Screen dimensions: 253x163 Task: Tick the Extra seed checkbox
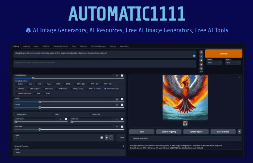(119, 138)
